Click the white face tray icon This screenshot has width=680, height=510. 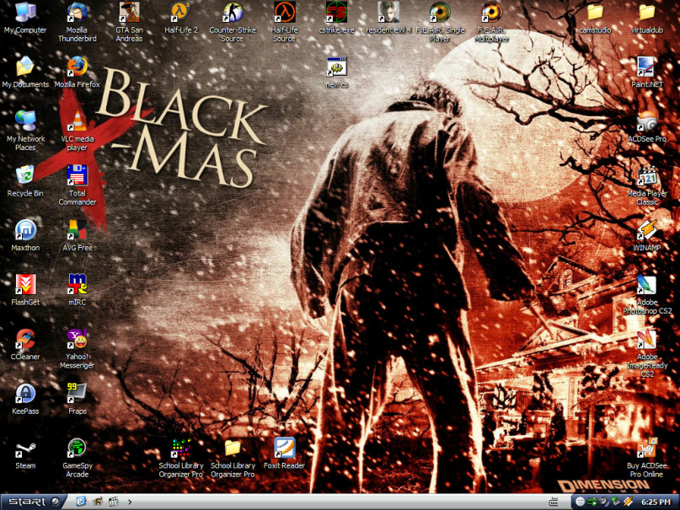click(x=580, y=502)
